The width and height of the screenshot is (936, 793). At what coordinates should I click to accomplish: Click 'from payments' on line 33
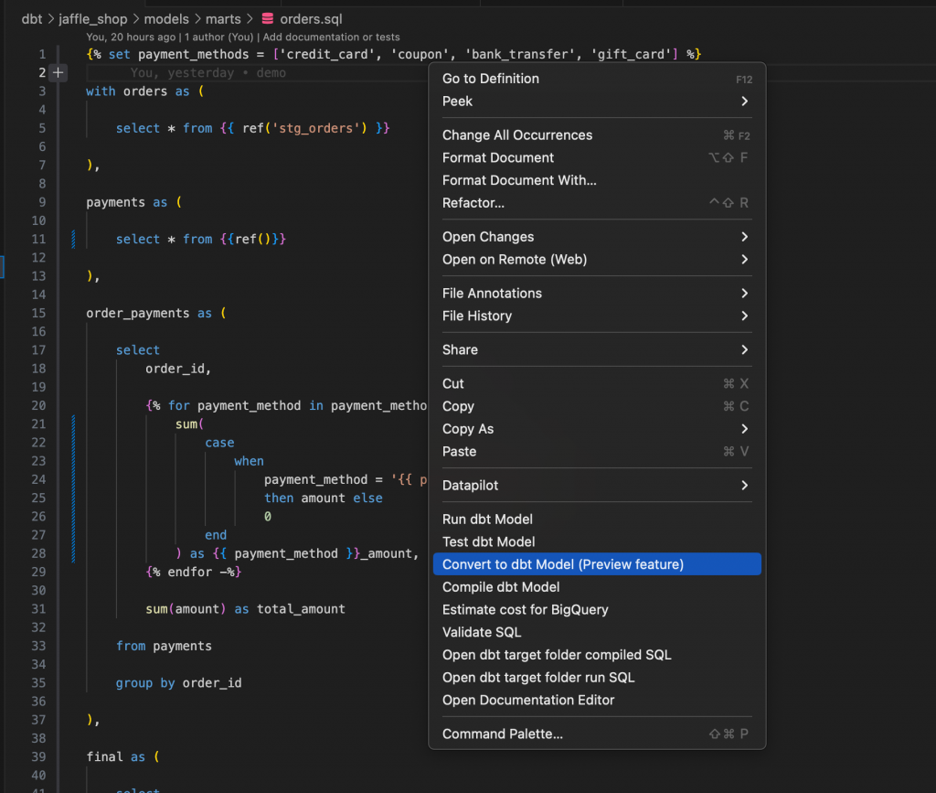click(164, 646)
